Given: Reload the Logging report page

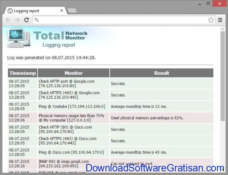Looking at the screenshot, I should coord(26,20).
